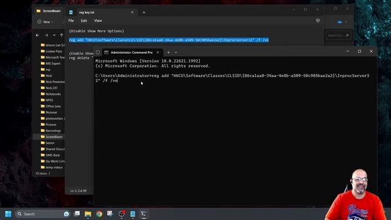Open the Personal folder
The image size is (391, 220).
(49, 112)
